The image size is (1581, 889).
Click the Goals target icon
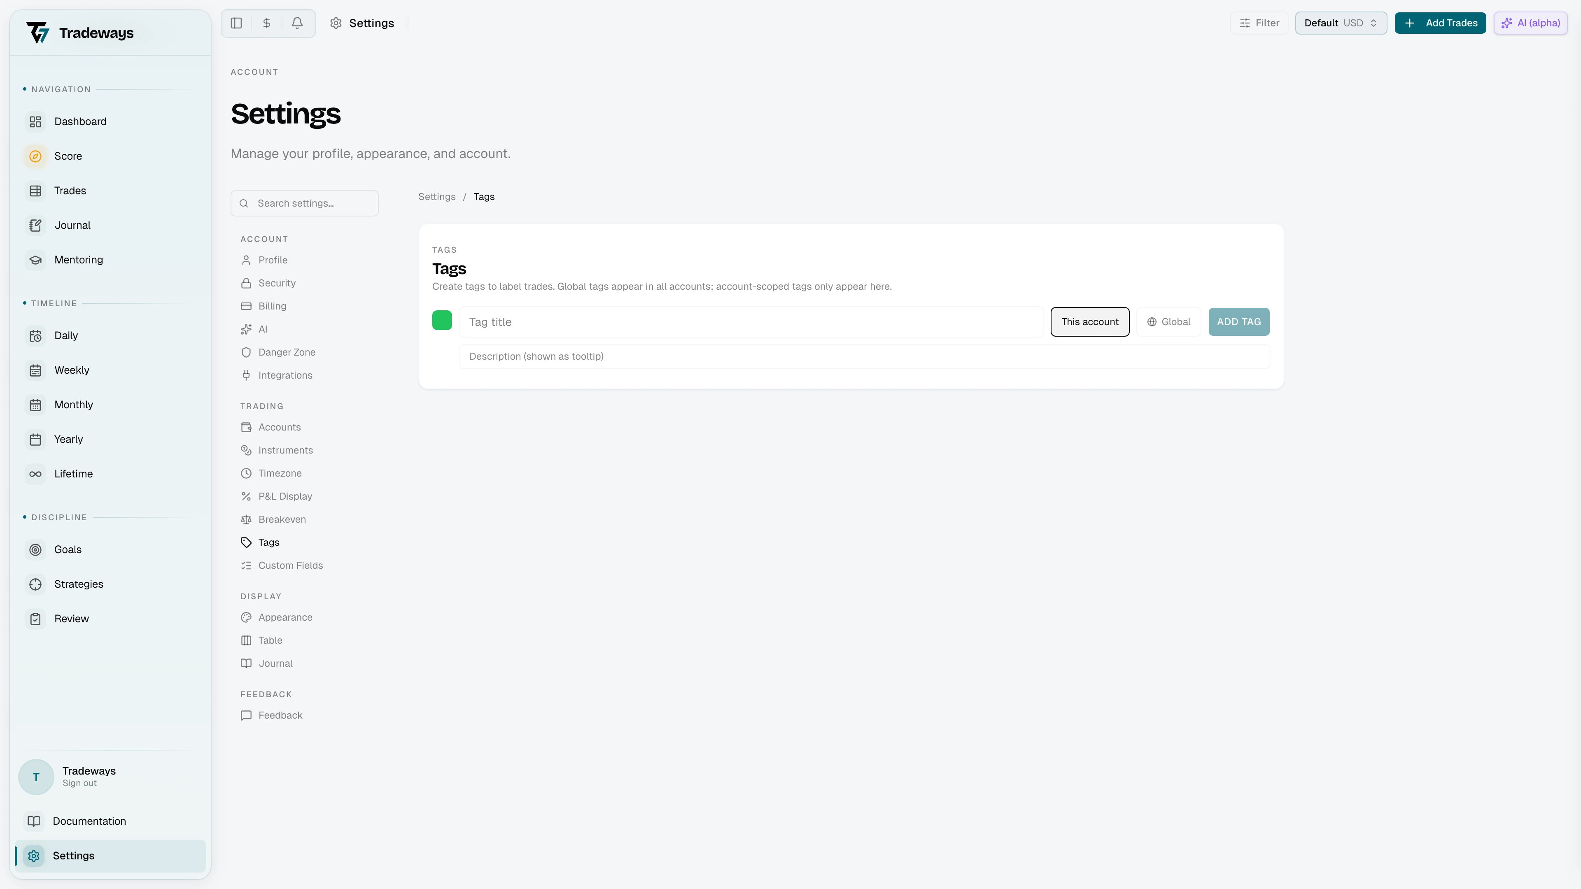35,550
